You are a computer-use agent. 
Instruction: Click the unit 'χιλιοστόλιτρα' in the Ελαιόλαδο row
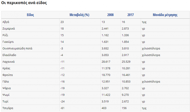(151, 55)
